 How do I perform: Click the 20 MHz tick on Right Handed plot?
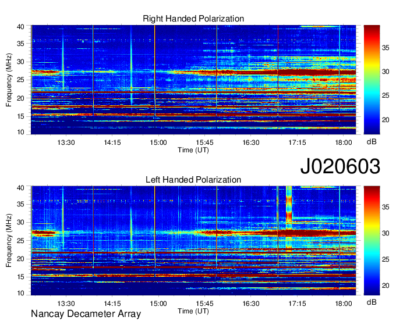(x=20, y=98)
